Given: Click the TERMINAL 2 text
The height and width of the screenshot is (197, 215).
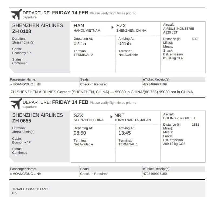Looking at the screenshot, I should pyautogui.click(x=83, y=55).
